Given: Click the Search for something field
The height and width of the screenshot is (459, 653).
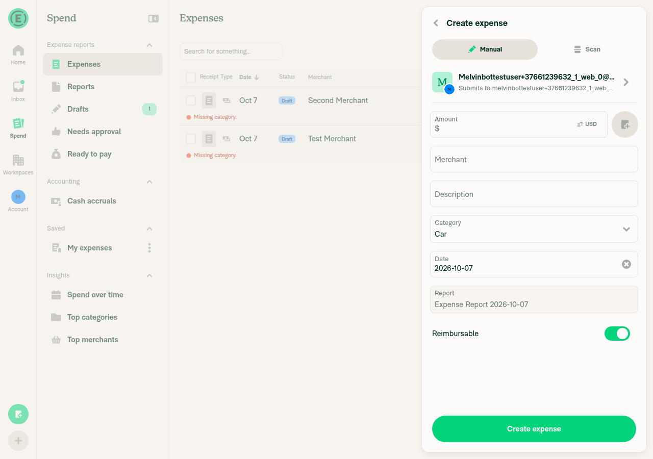Looking at the screenshot, I should click(231, 52).
